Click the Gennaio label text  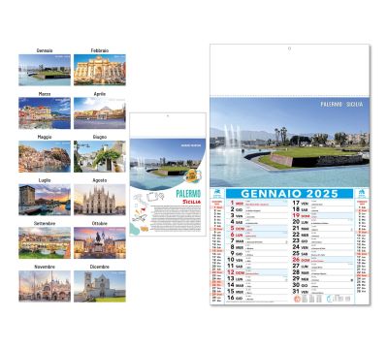(45, 50)
